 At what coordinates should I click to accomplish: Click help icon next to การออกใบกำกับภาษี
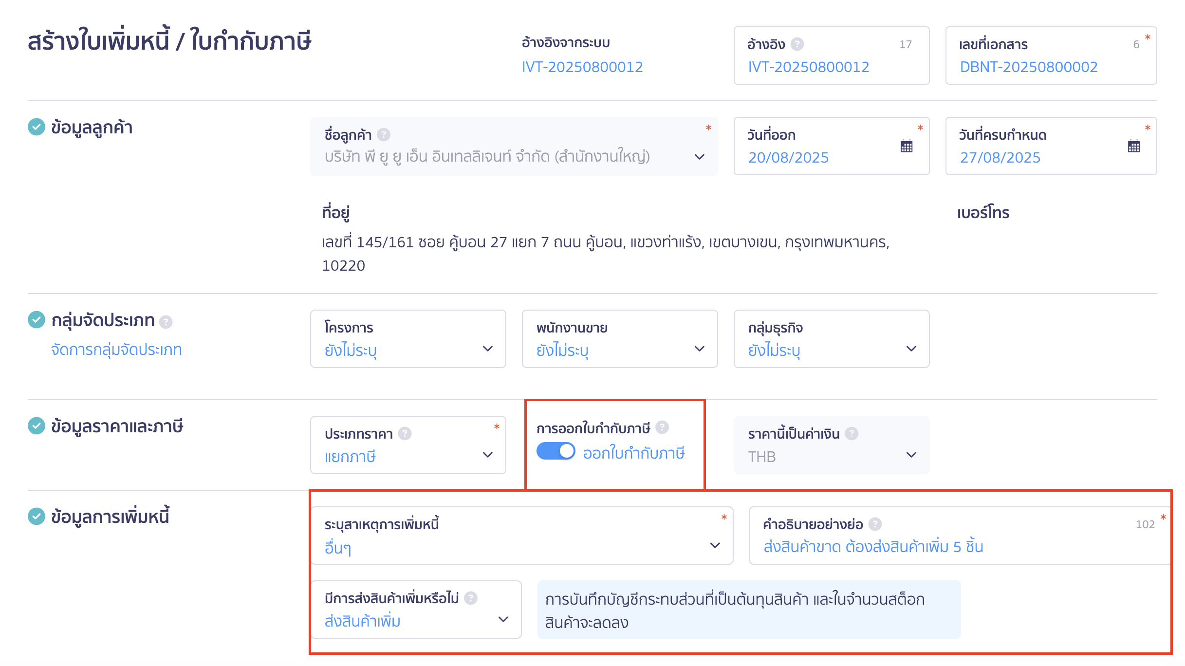click(662, 427)
